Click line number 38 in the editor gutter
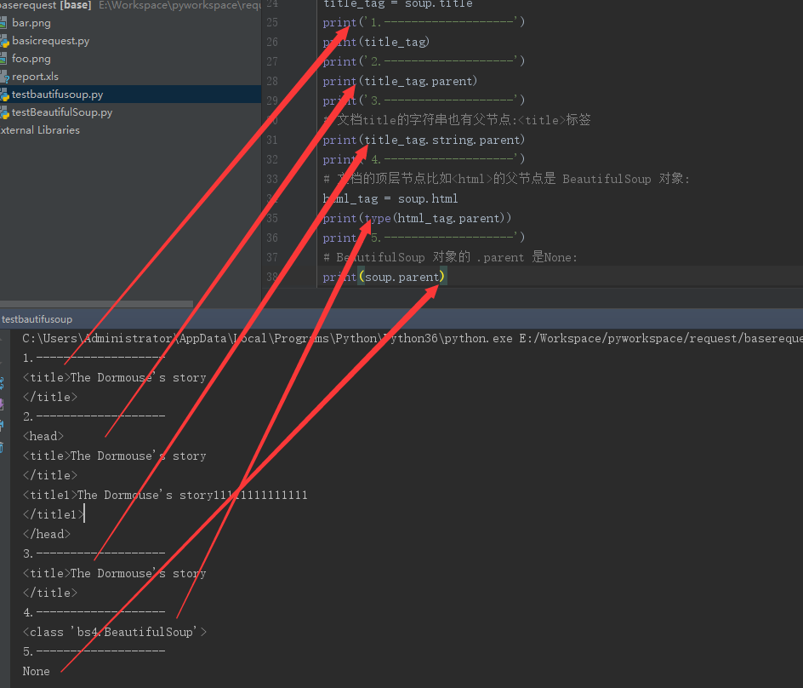Screen dimensions: 803x688 [x=272, y=276]
